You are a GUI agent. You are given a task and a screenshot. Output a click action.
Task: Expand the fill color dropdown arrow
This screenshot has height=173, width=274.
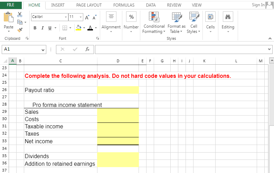(84, 28)
